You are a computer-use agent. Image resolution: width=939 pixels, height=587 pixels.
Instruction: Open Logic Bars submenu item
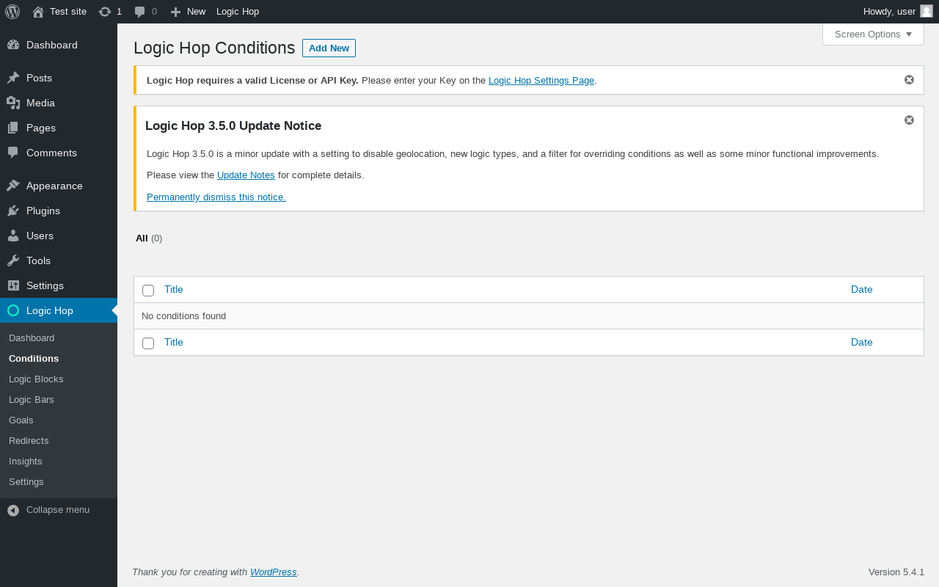tap(32, 400)
